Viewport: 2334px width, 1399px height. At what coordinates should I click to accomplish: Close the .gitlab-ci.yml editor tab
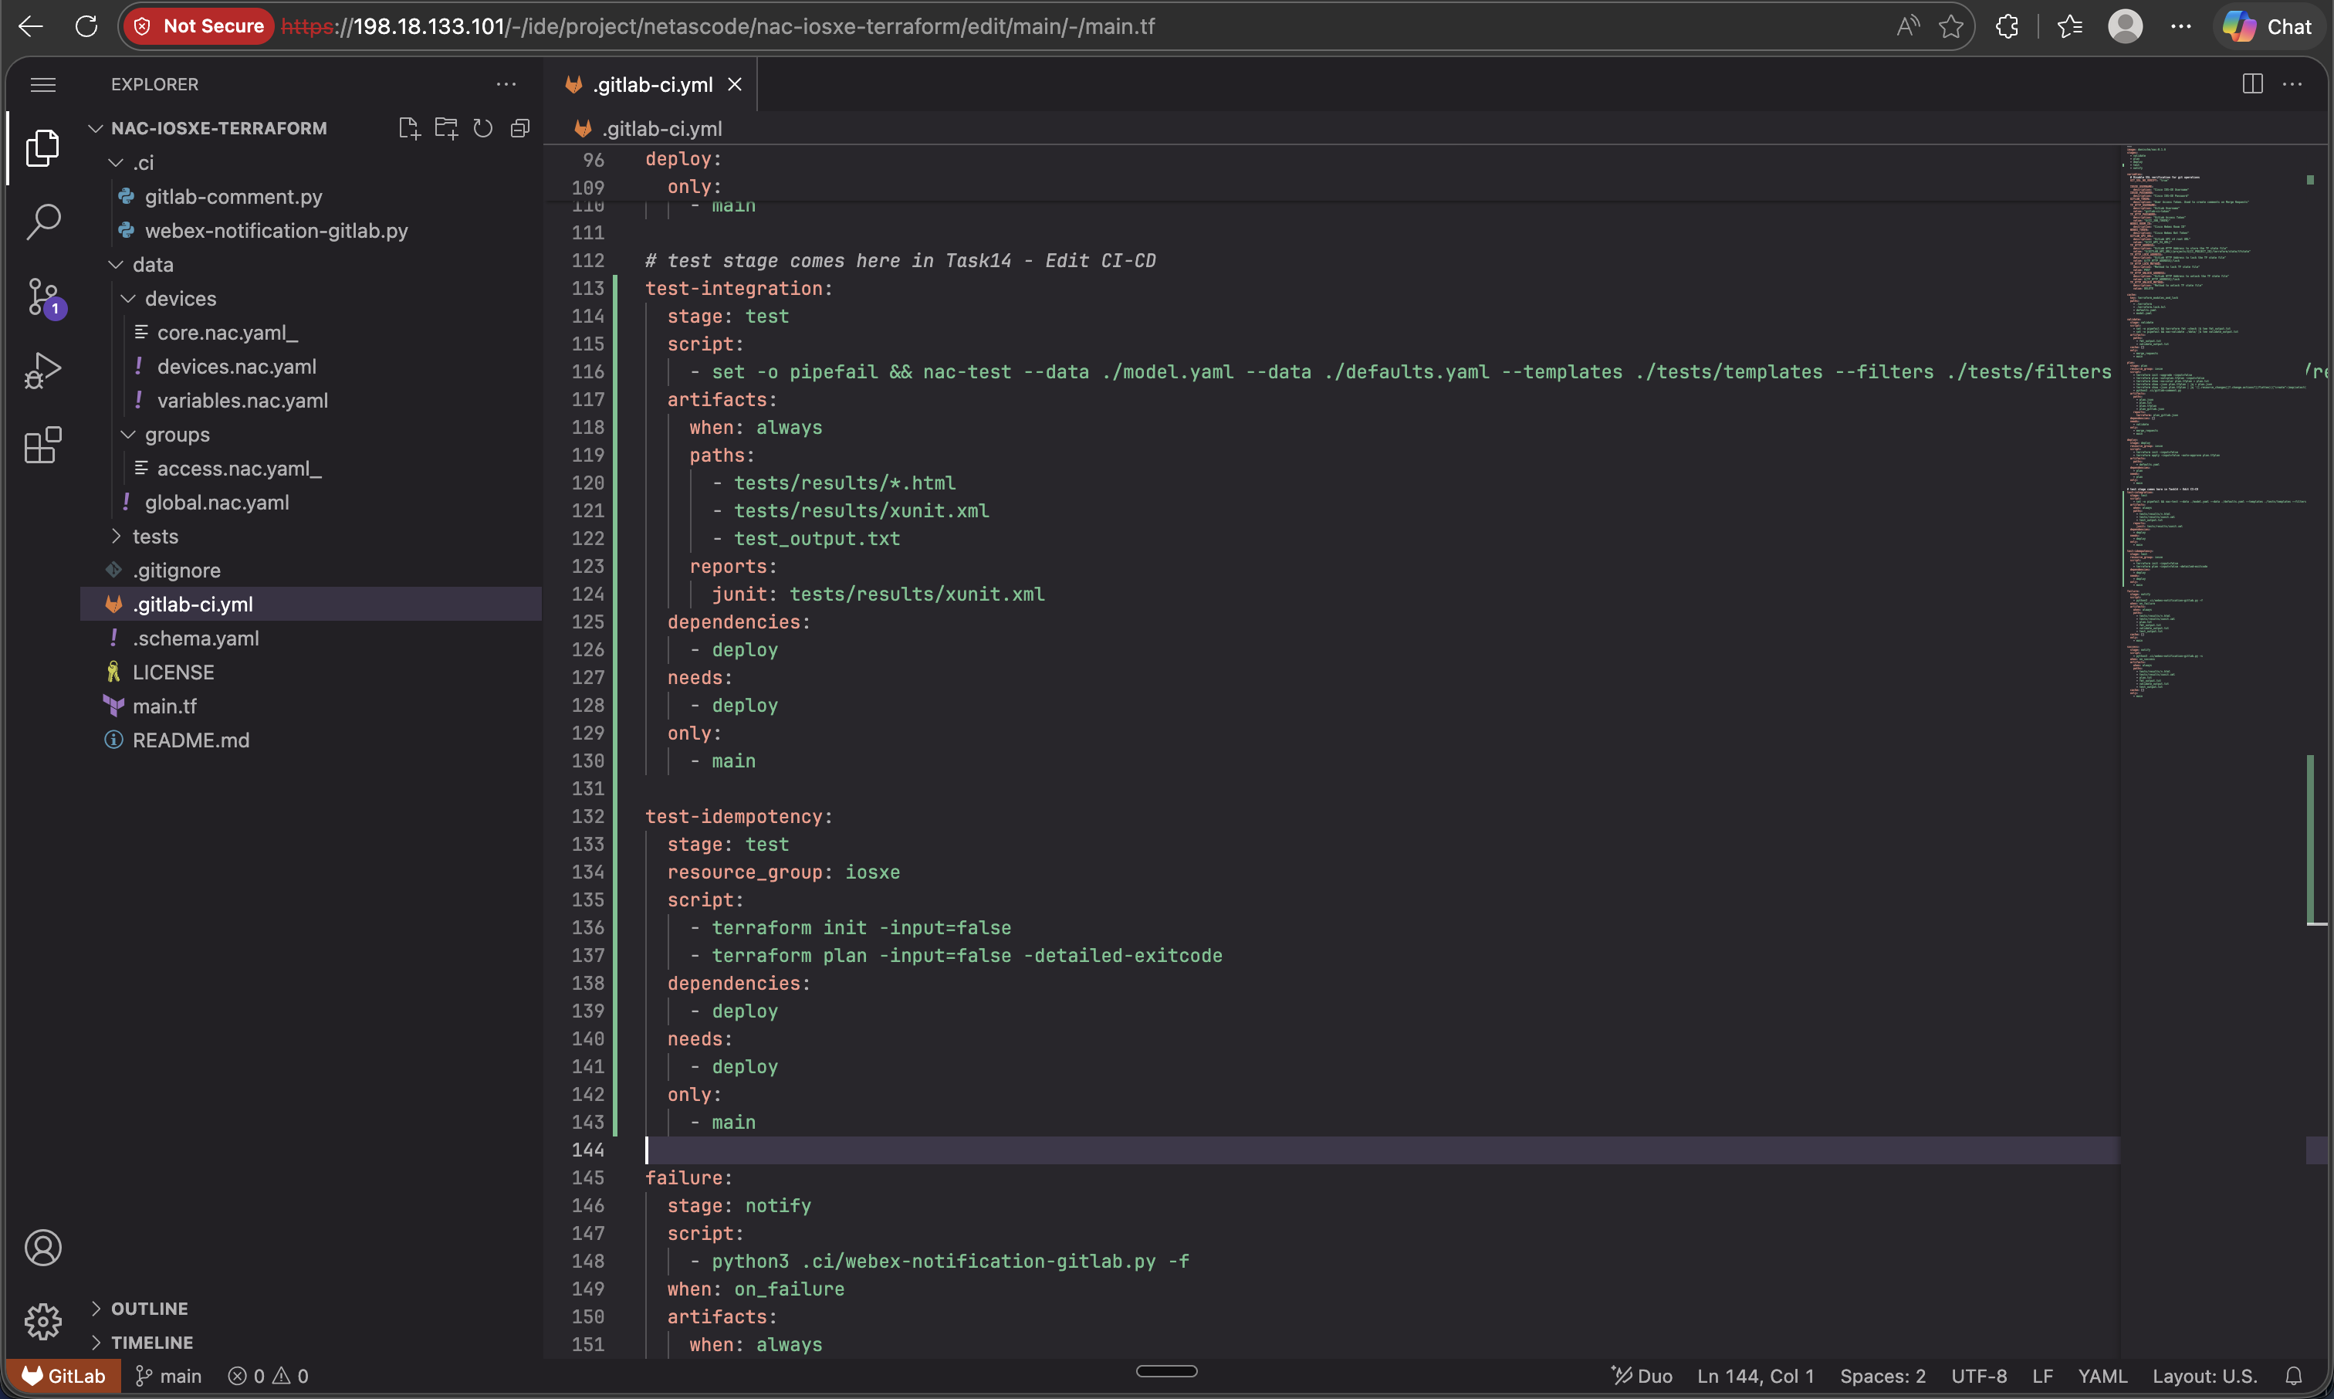[735, 85]
